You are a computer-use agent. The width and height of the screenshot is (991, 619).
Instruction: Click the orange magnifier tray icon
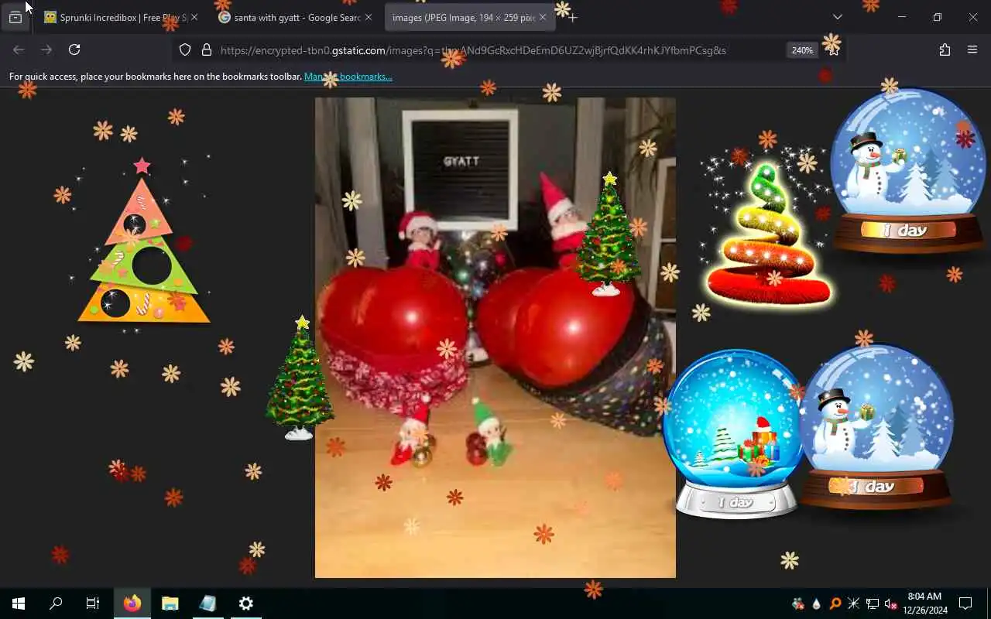[835, 604]
